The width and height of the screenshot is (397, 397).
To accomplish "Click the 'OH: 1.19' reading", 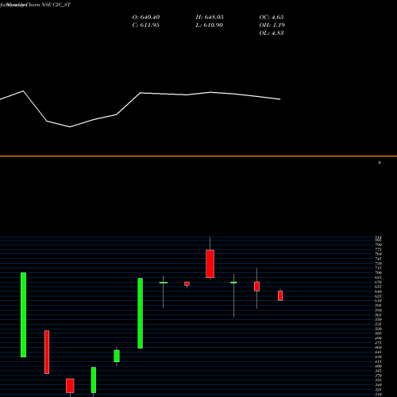I will tap(272, 25).
